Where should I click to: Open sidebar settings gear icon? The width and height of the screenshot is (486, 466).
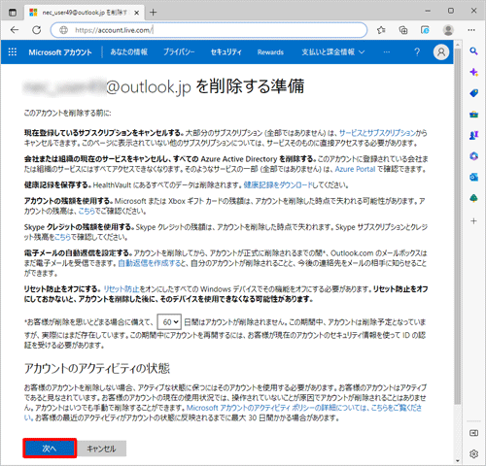coord(473,454)
